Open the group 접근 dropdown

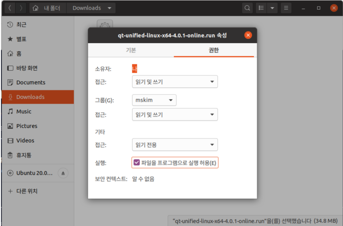(175, 115)
